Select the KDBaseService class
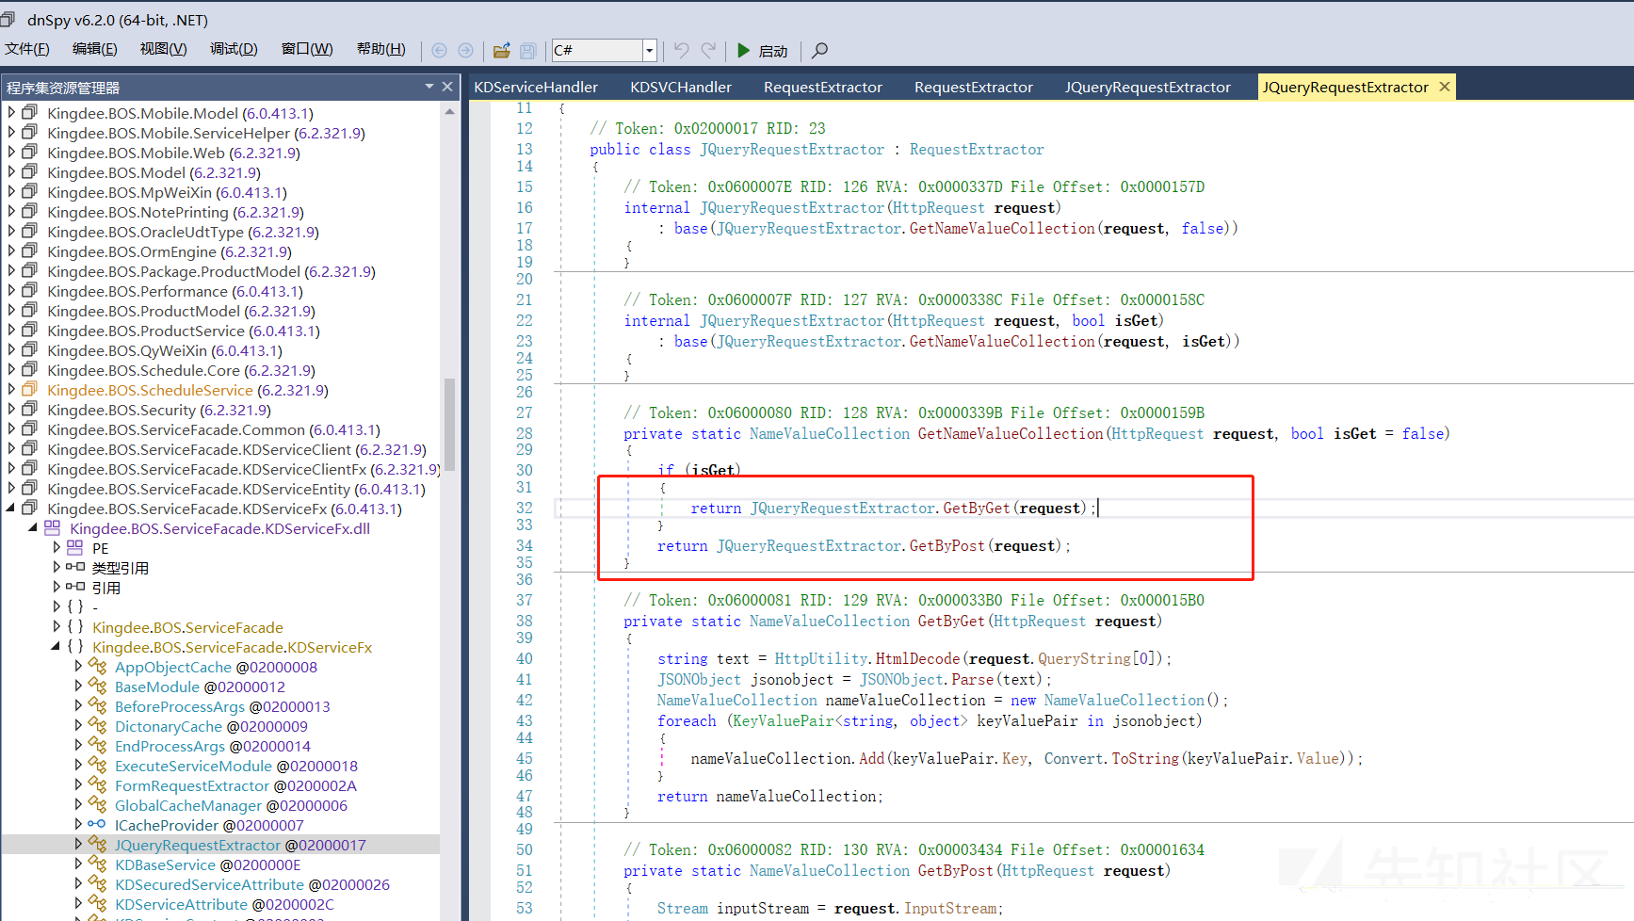This screenshot has height=921, width=1634. (208, 864)
